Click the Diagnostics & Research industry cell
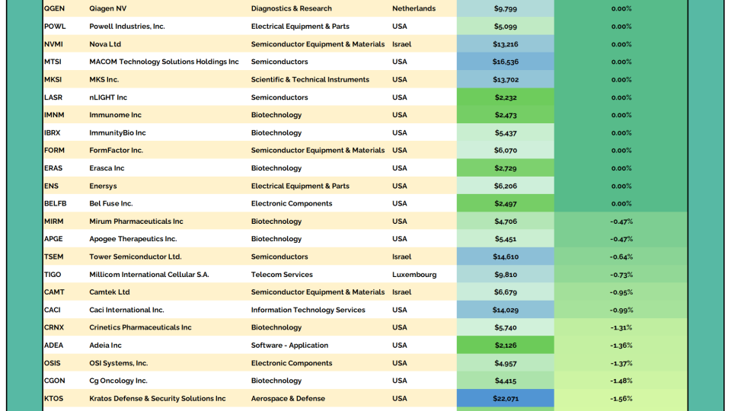731x411 pixels. (292, 8)
